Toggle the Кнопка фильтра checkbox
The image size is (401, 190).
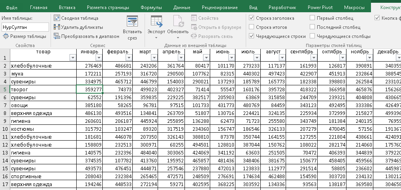tap(377, 18)
